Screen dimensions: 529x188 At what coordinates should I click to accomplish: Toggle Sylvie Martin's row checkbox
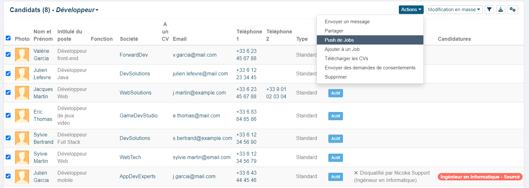pyautogui.click(x=8, y=157)
